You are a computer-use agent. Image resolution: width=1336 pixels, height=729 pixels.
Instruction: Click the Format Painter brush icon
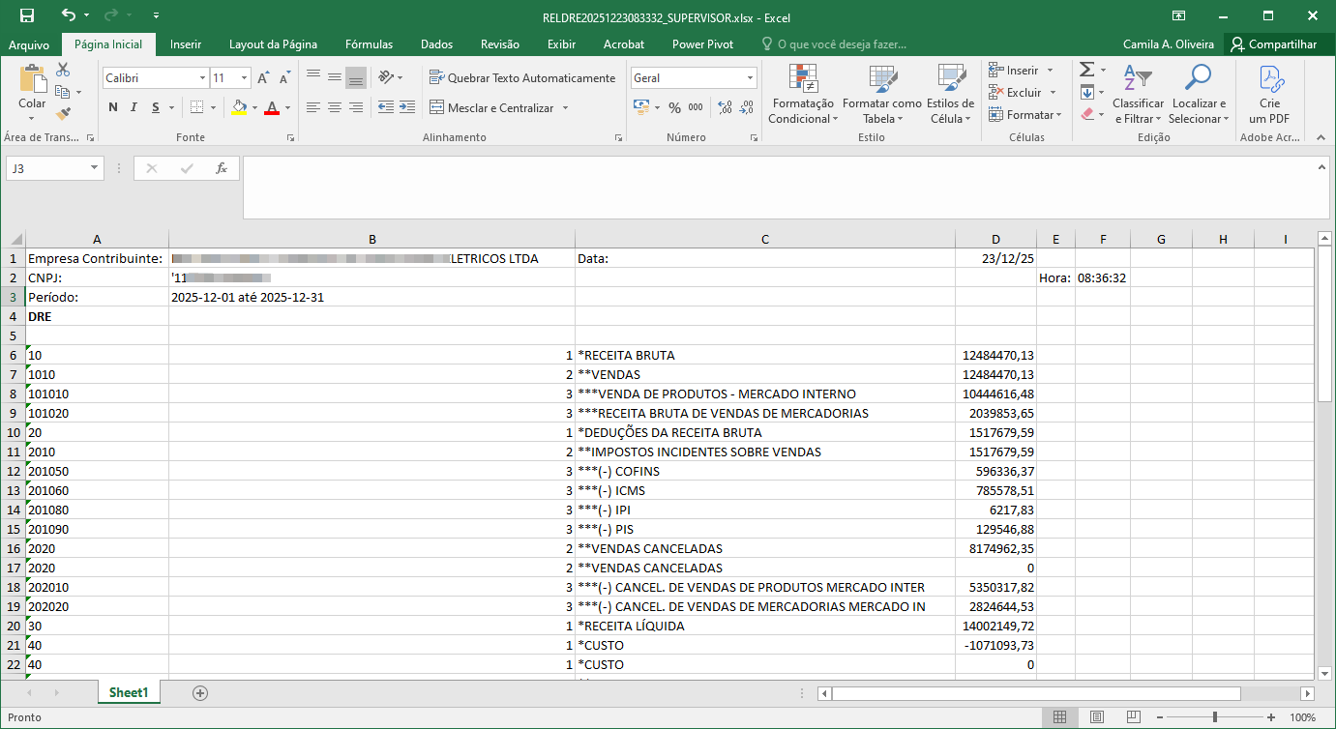click(x=63, y=114)
